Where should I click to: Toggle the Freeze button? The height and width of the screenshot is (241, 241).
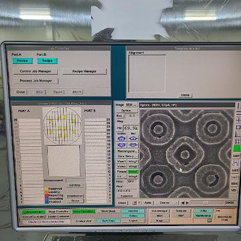122,171
